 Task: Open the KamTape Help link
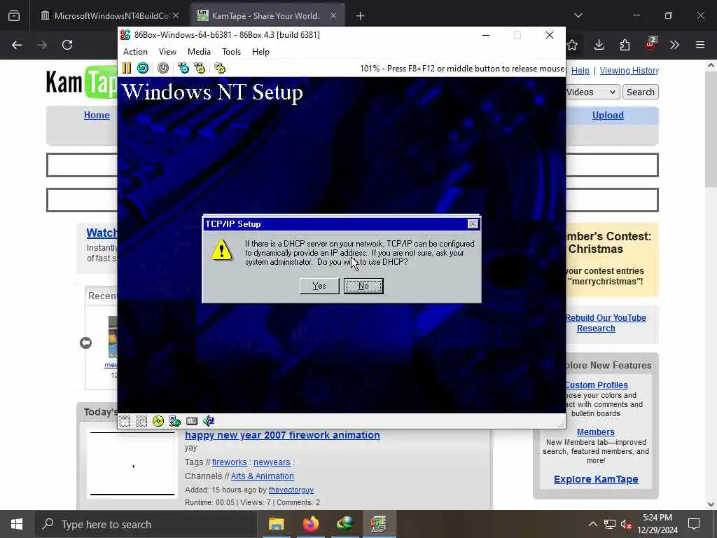pos(580,71)
